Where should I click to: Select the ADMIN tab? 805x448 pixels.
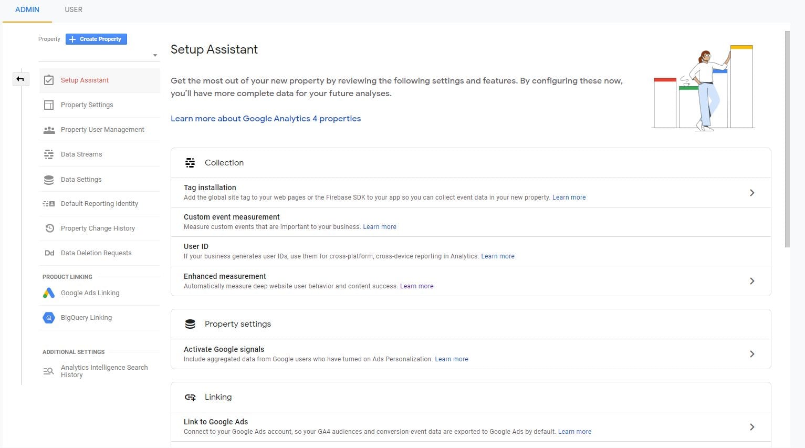pyautogui.click(x=27, y=9)
